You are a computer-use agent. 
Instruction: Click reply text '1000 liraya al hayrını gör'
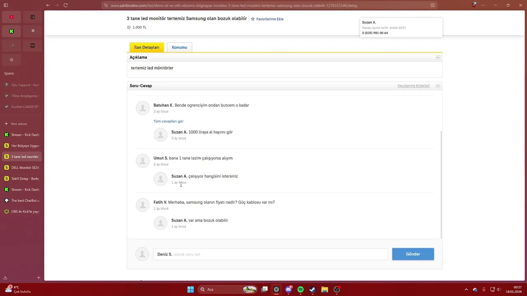210,132
